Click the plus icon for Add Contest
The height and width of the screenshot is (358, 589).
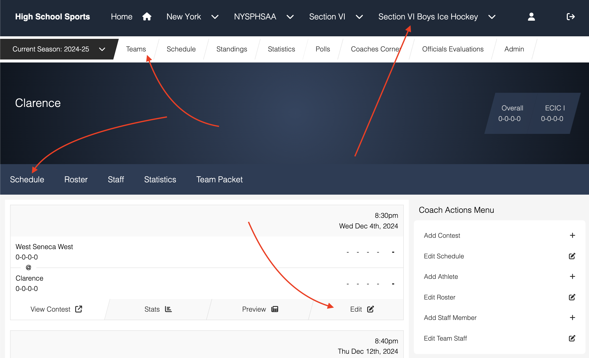point(572,235)
